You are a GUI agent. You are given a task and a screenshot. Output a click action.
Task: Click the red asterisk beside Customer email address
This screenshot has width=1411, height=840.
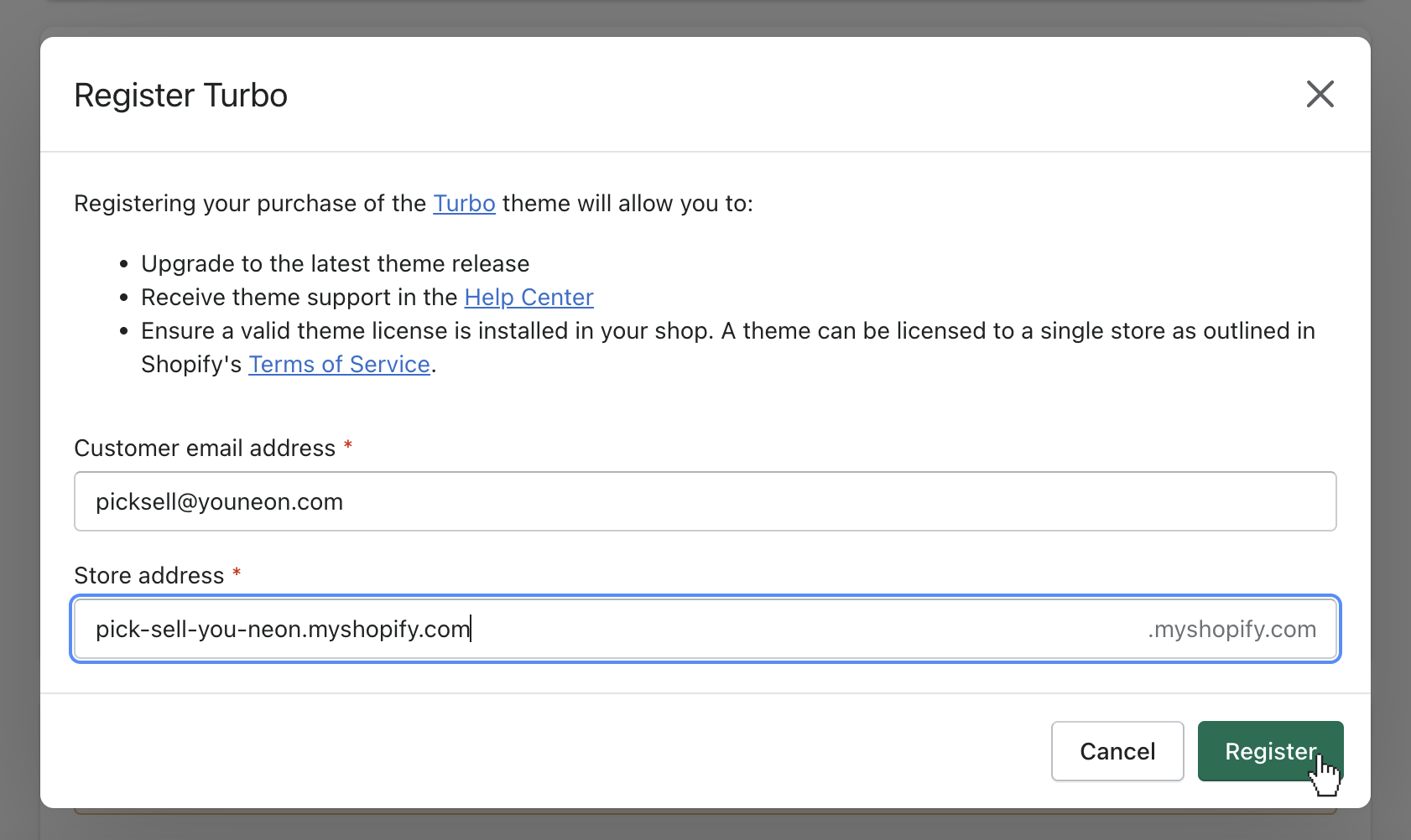point(347,447)
